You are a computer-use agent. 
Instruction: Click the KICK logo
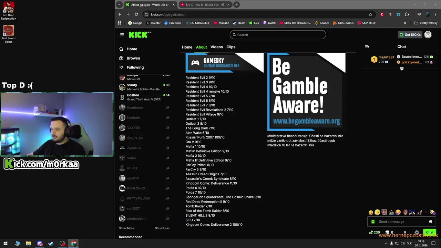(140, 34)
